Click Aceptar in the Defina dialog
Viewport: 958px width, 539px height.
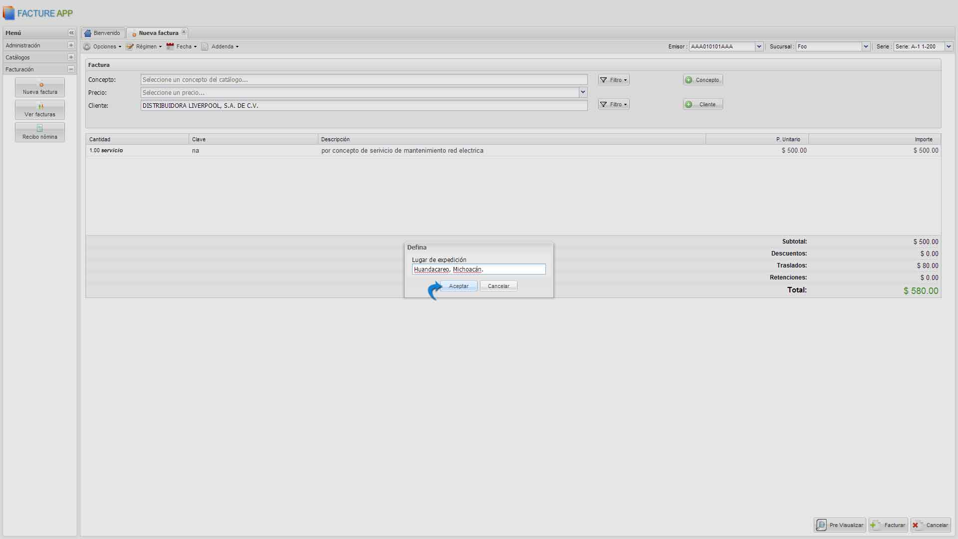tap(459, 286)
